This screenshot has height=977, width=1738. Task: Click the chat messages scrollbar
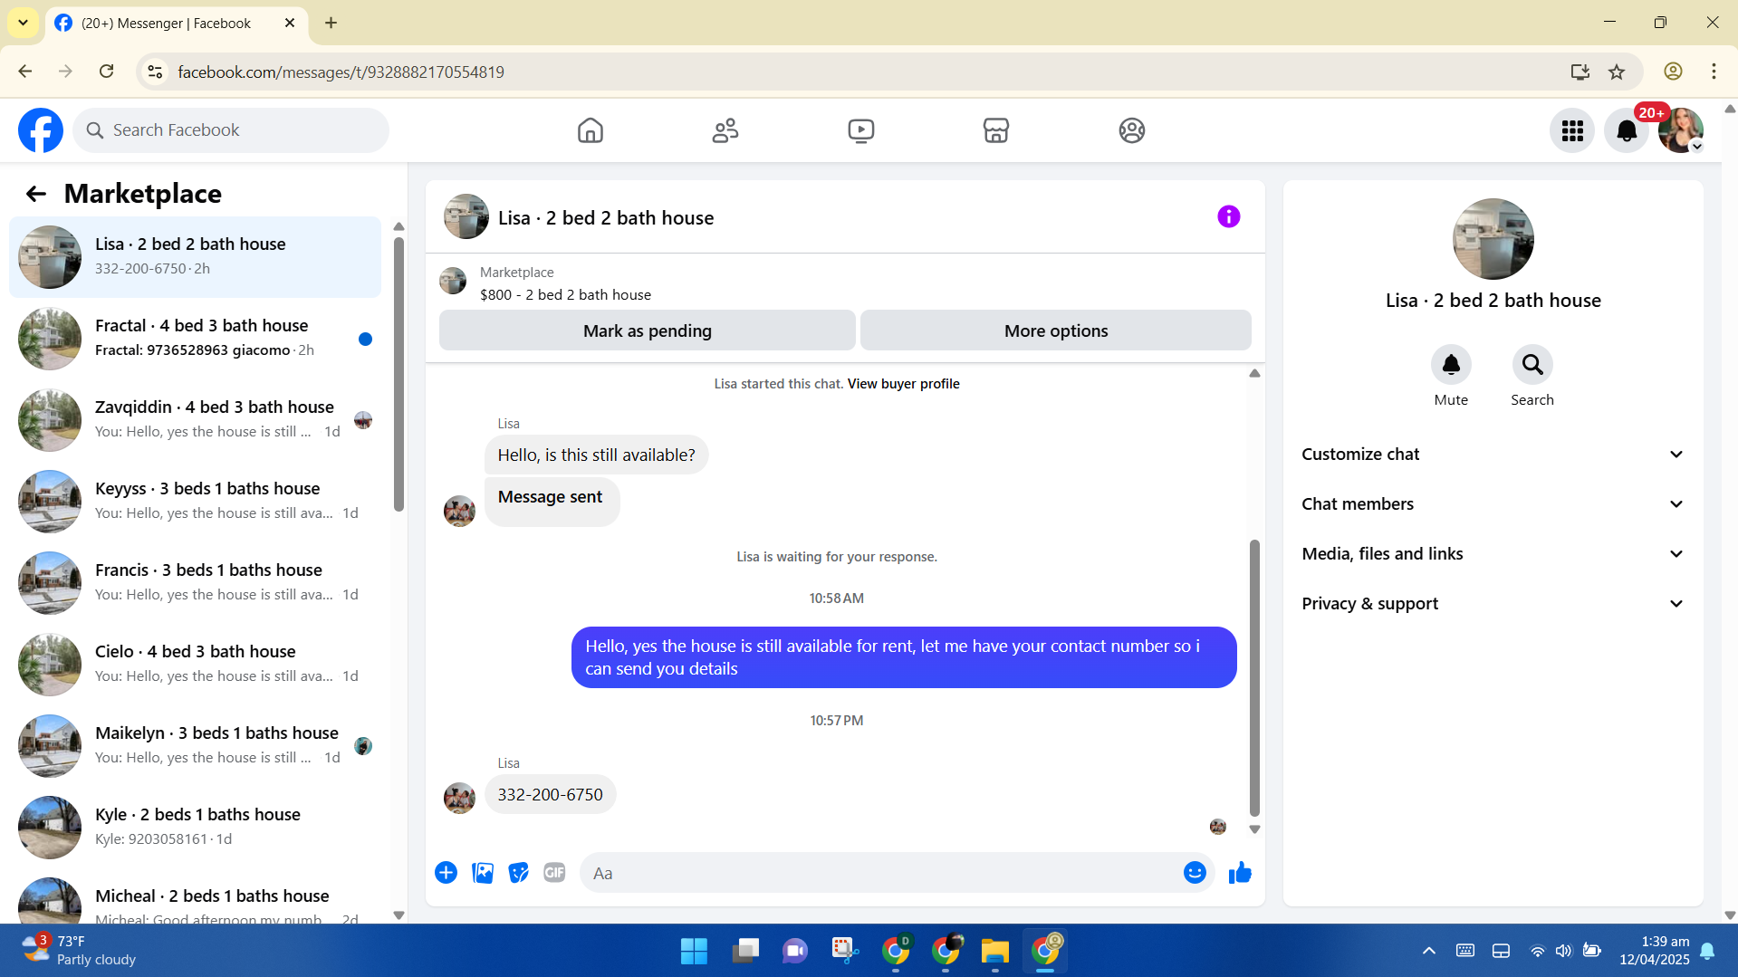pyautogui.click(x=1254, y=677)
